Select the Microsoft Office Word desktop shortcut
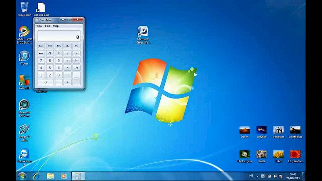Image resolution: width=322 pixels, height=181 pixels. point(143,35)
